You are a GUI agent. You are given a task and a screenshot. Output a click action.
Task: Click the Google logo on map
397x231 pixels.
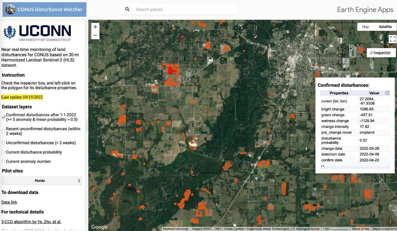point(99,227)
